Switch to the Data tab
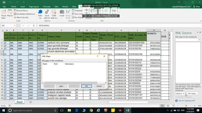 click(x=56, y=7)
